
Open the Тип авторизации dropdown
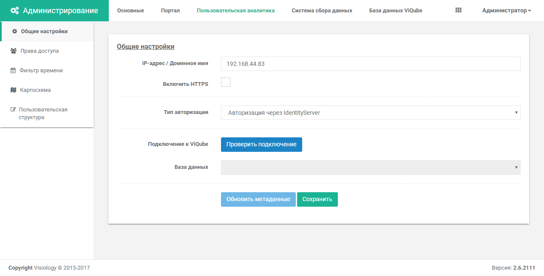click(x=371, y=113)
